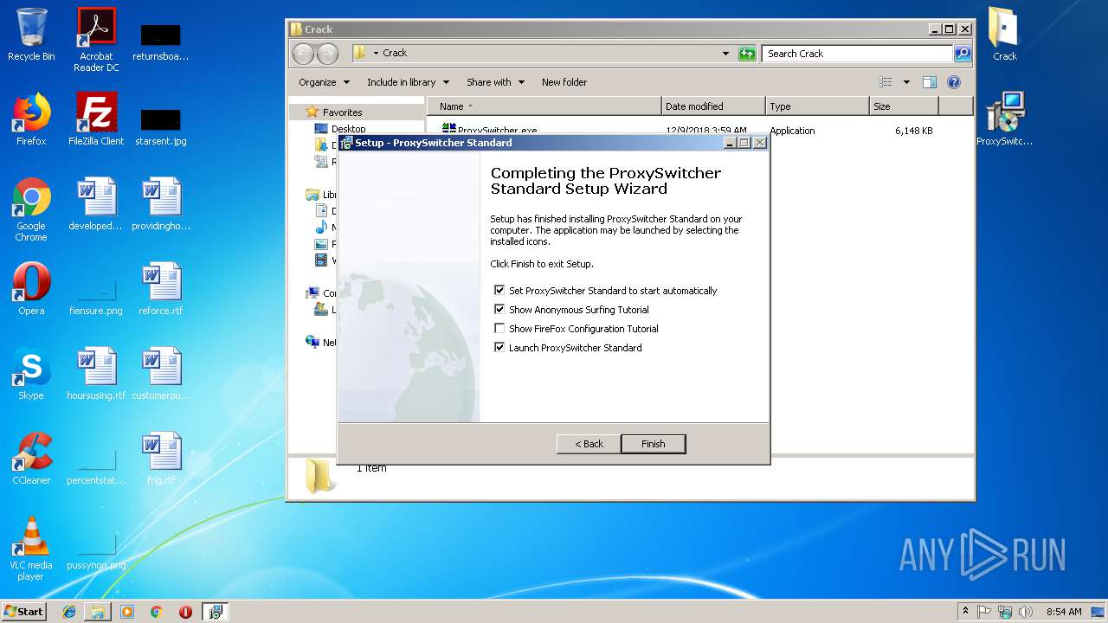Open the Organize dropdown menu
Screen dimensions: 1108x623
pyautogui.click(x=325, y=82)
